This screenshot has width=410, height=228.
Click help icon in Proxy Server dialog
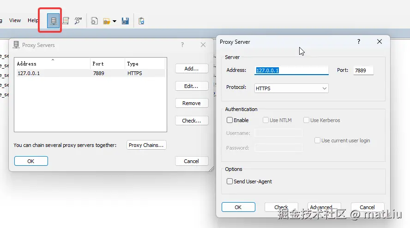point(359,41)
